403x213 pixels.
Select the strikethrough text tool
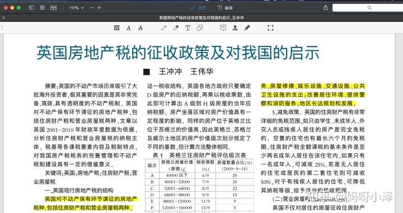pos(140,28)
